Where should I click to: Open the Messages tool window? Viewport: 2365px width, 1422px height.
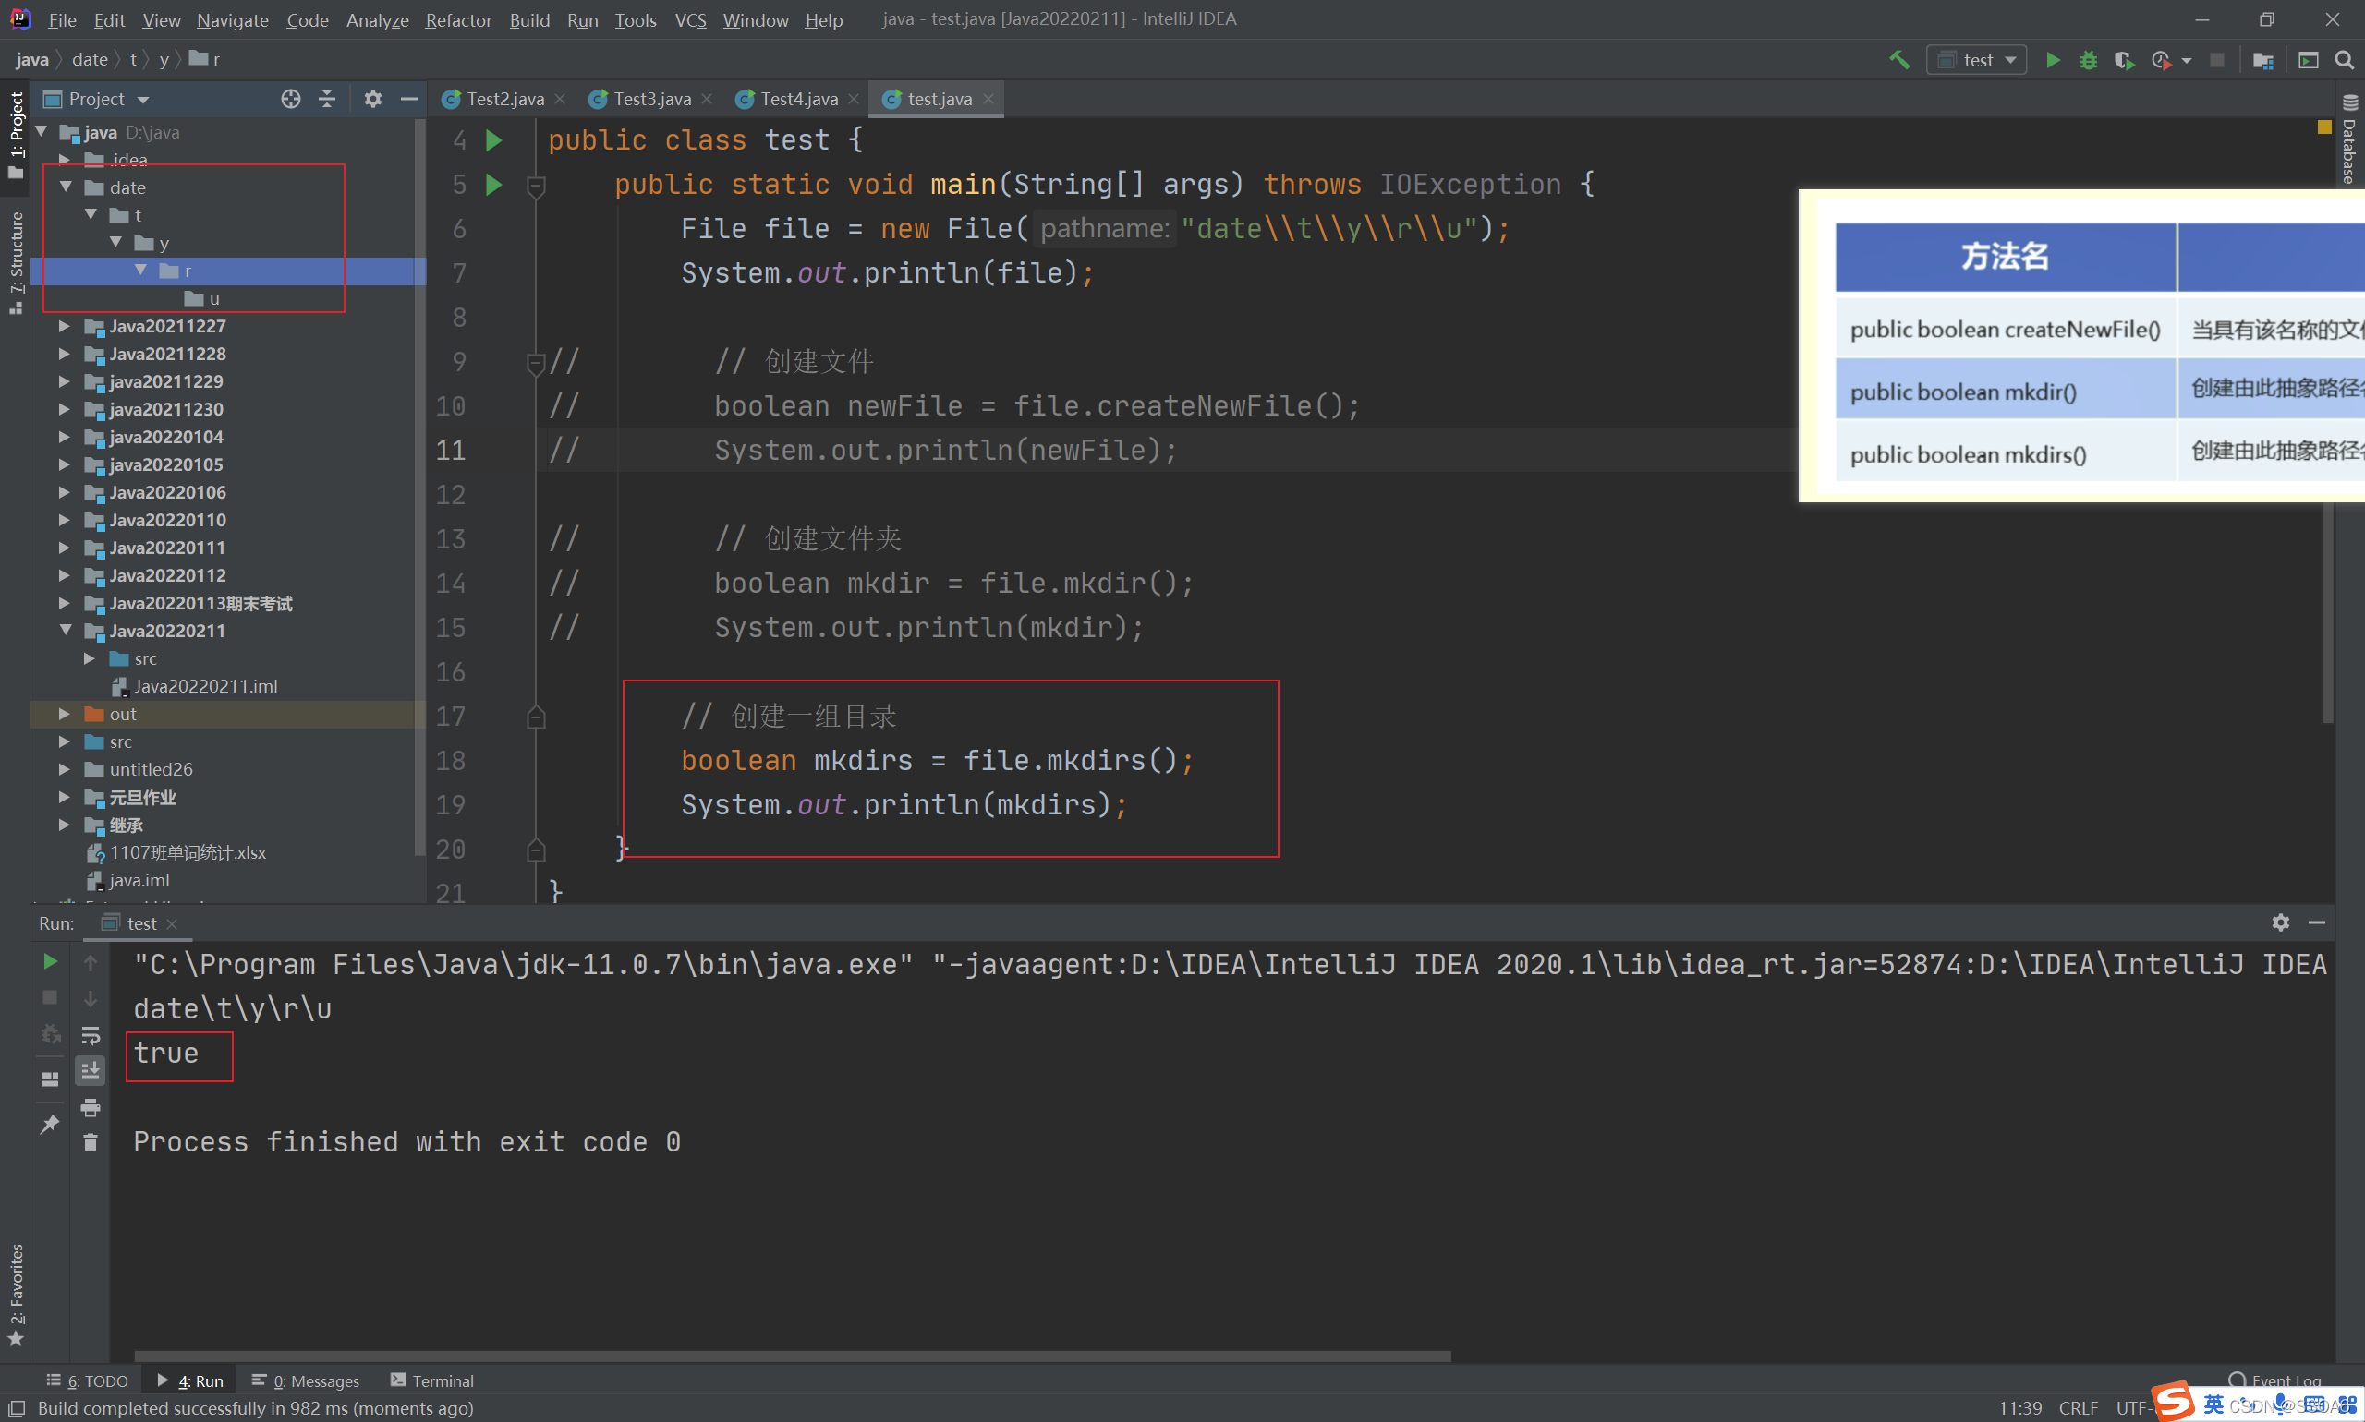306,1380
